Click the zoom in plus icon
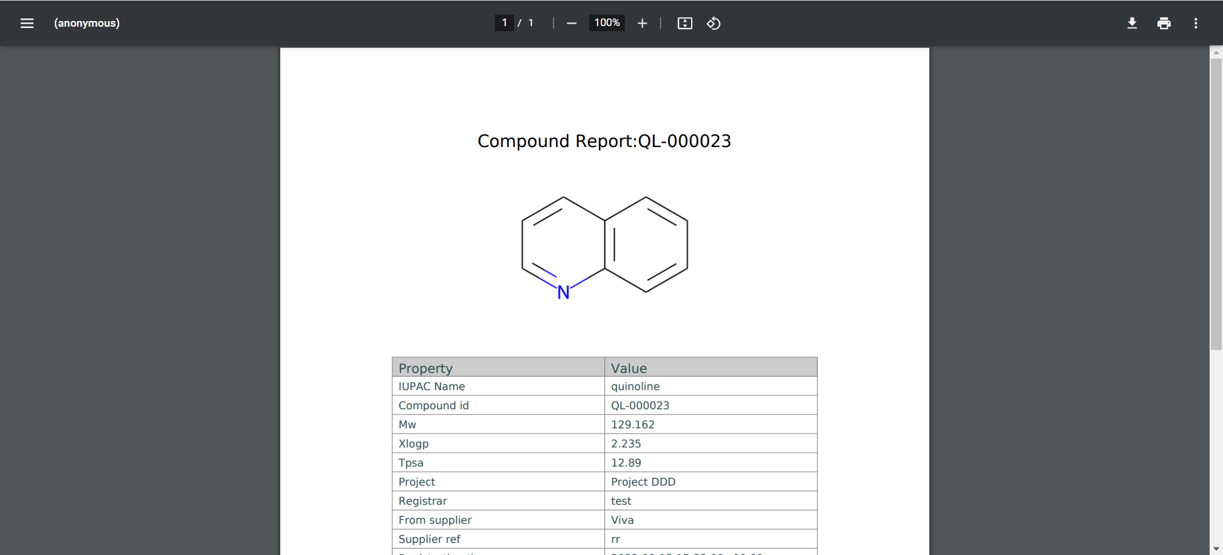 click(x=642, y=23)
